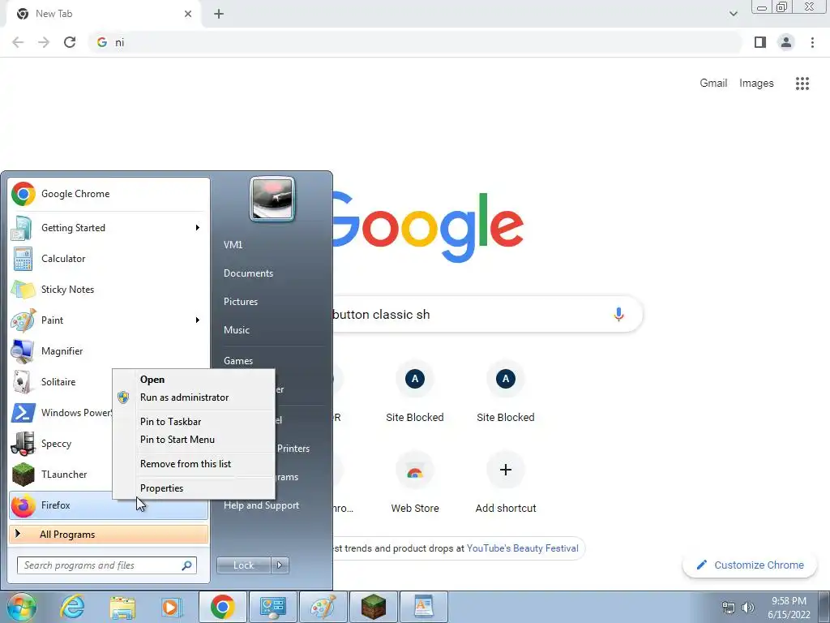Click the taskbar clock and date
This screenshot has height=623, width=830.
click(x=789, y=608)
